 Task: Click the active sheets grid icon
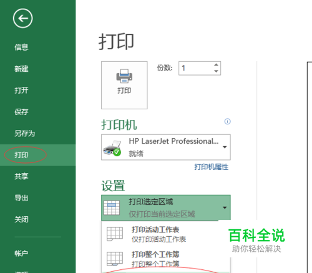coord(115,234)
